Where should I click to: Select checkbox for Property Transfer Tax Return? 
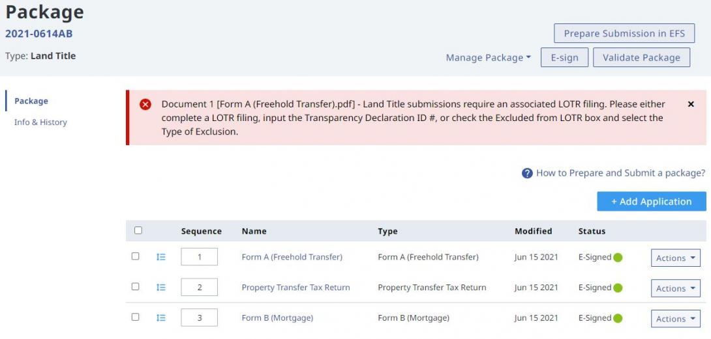[x=135, y=286]
